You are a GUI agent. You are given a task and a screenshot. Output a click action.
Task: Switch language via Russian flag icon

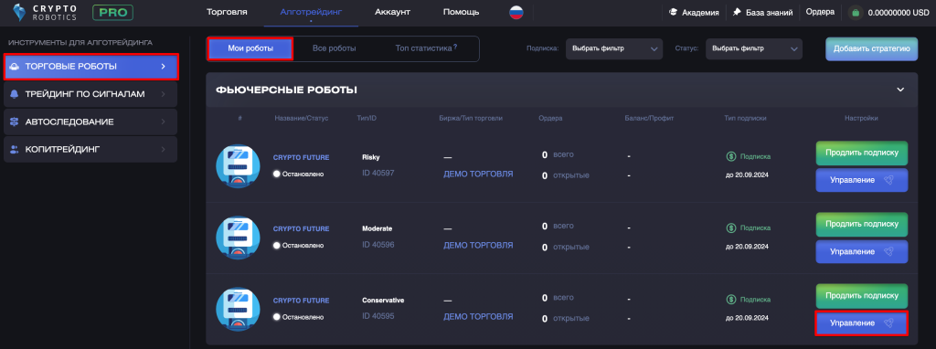[x=516, y=12]
